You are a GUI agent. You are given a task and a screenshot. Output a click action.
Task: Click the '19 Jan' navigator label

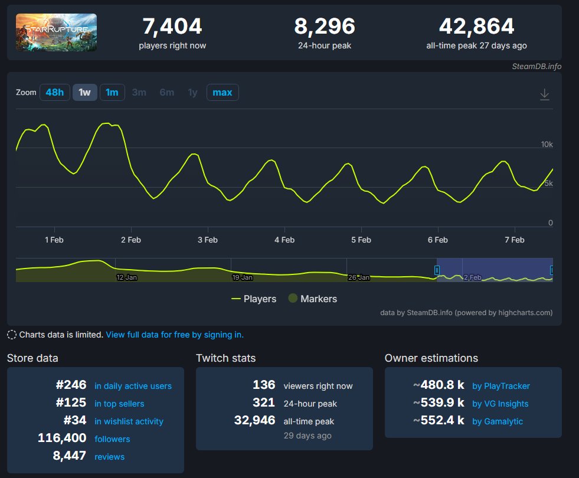coord(242,277)
